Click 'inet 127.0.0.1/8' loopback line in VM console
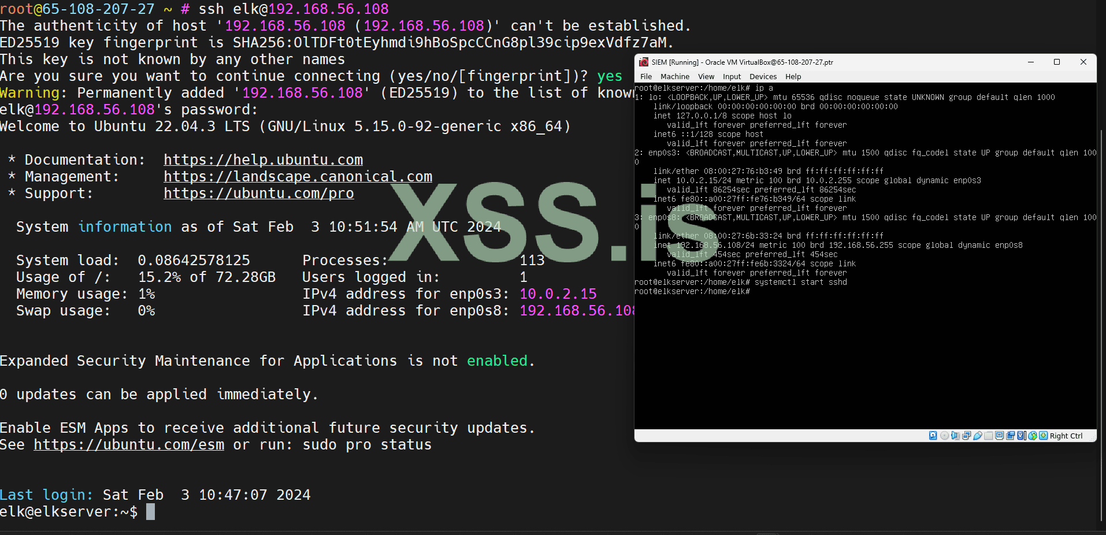Image resolution: width=1106 pixels, height=535 pixels. coord(722,116)
